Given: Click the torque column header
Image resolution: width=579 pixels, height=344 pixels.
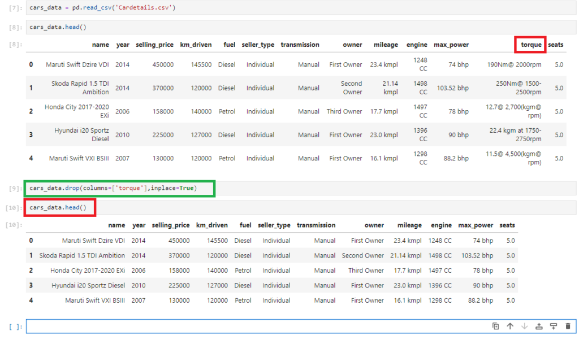Looking at the screenshot, I should [x=530, y=45].
